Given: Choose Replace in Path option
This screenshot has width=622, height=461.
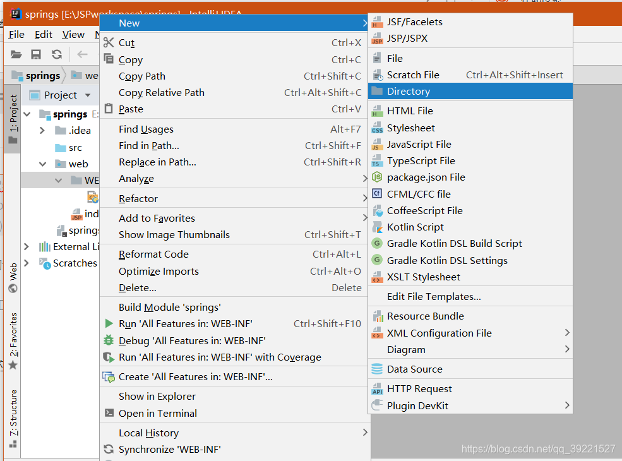Looking at the screenshot, I should pos(235,162).
